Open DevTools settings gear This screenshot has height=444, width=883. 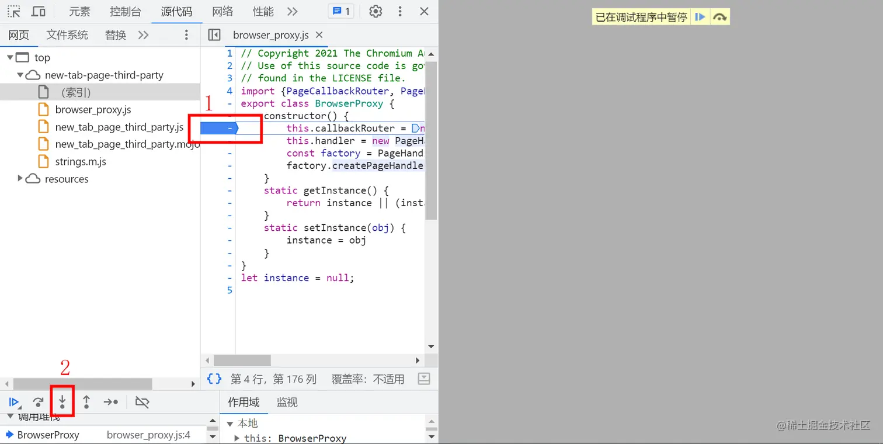point(376,12)
